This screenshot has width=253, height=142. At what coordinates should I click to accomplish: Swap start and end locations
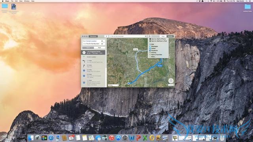[x=104, y=42]
